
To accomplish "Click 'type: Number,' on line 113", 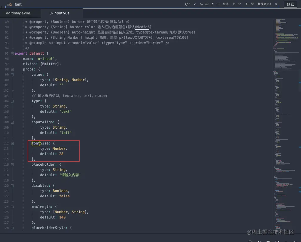I will coord(54,149).
